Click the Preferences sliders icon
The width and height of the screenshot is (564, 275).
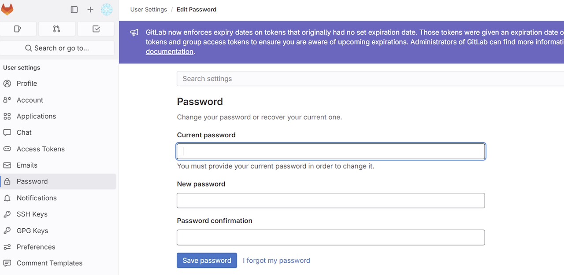click(7, 247)
